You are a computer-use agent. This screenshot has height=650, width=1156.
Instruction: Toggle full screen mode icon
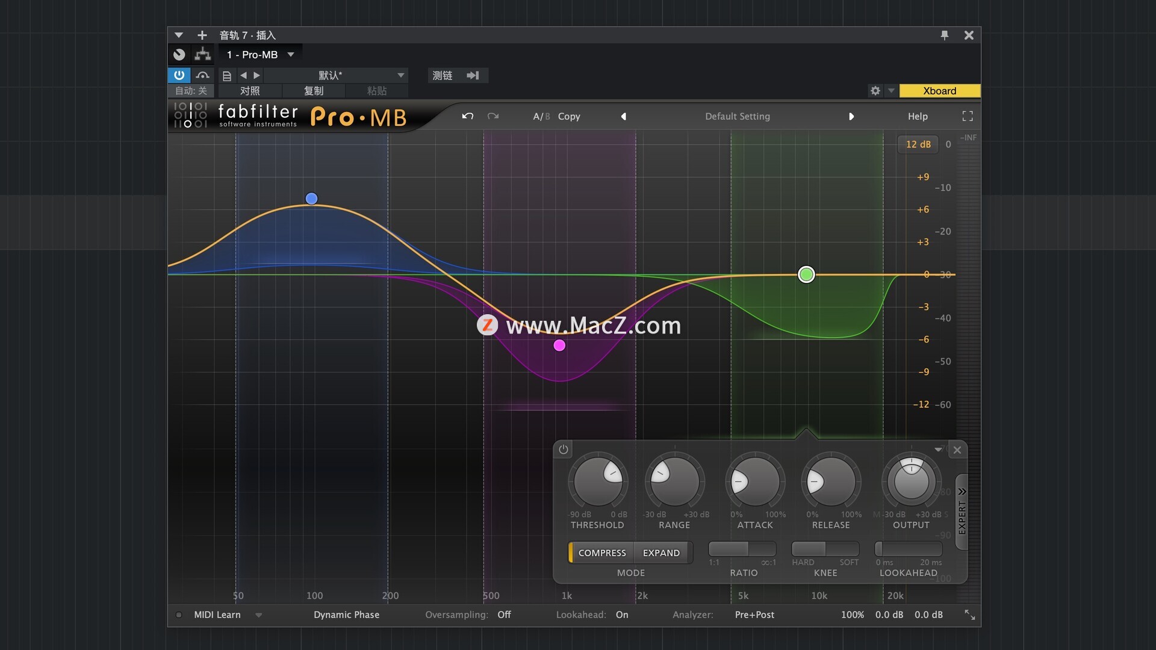(x=968, y=116)
